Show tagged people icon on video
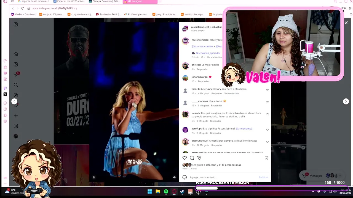 point(94,177)
